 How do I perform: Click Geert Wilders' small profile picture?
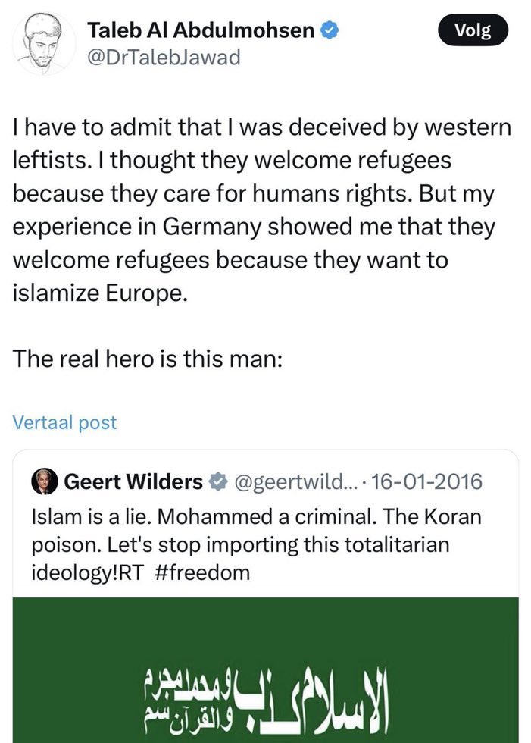click(x=45, y=481)
